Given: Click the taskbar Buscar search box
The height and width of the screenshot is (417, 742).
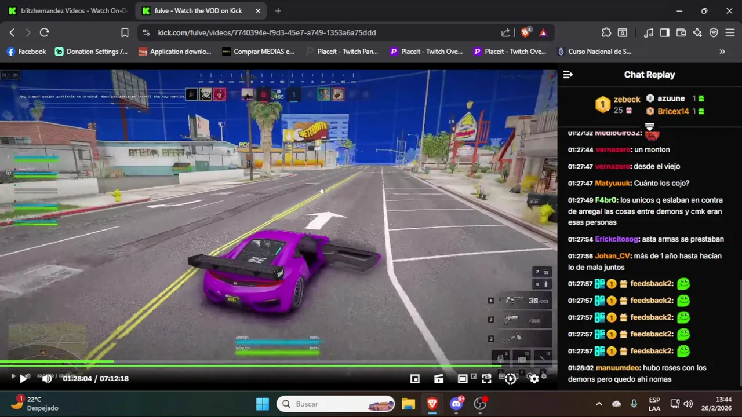Looking at the screenshot, I should (x=336, y=404).
